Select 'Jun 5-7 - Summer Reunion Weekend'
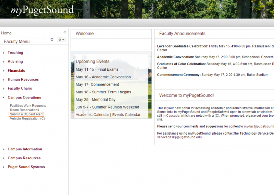 pos(108,107)
